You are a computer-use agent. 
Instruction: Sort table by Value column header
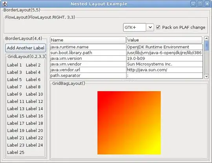pos(164,40)
